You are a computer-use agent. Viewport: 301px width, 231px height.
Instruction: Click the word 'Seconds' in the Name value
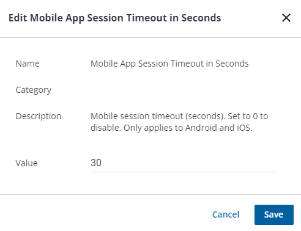[x=232, y=64]
